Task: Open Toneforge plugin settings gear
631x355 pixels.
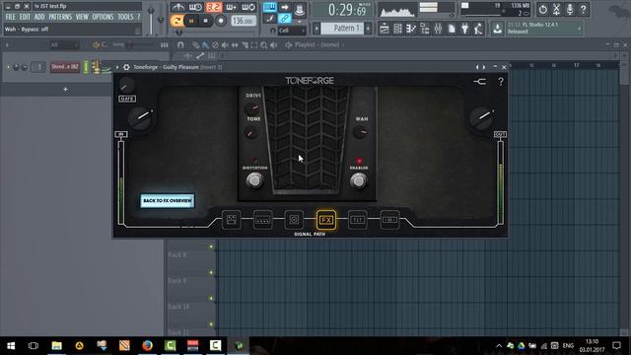Action: pos(126,67)
